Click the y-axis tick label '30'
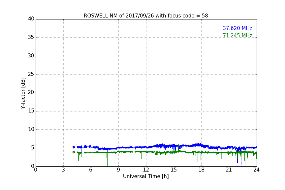This screenshot has height=190, width=285. point(31,56)
